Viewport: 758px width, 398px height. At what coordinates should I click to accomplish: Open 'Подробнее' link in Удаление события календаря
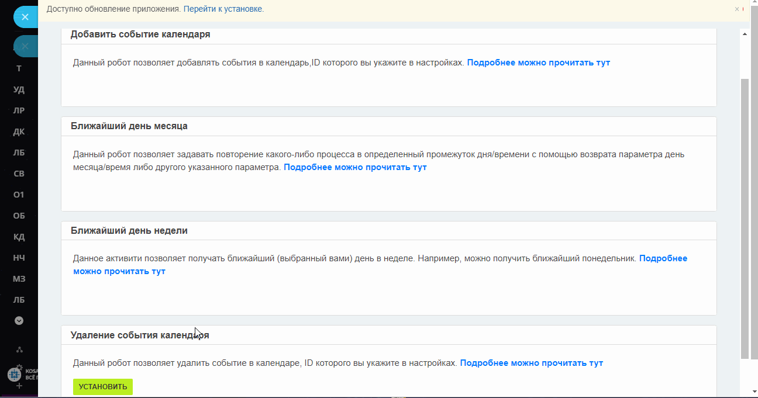click(531, 363)
